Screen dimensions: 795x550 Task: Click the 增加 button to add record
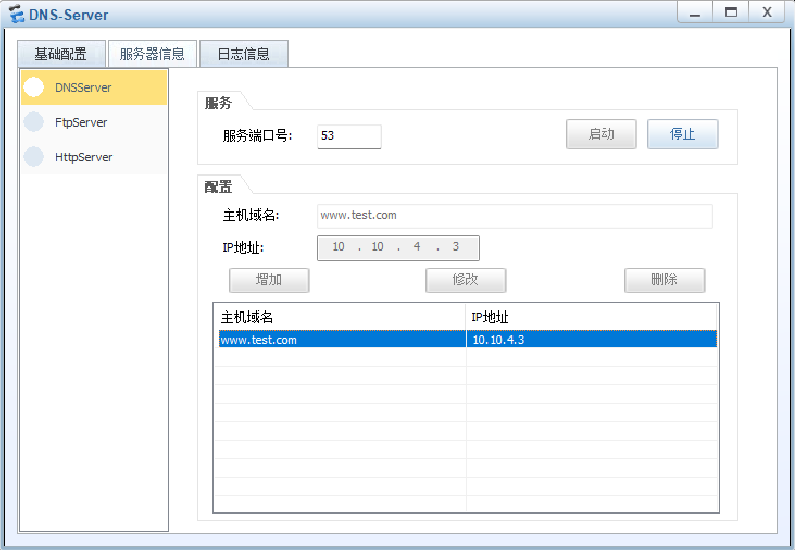coord(269,280)
